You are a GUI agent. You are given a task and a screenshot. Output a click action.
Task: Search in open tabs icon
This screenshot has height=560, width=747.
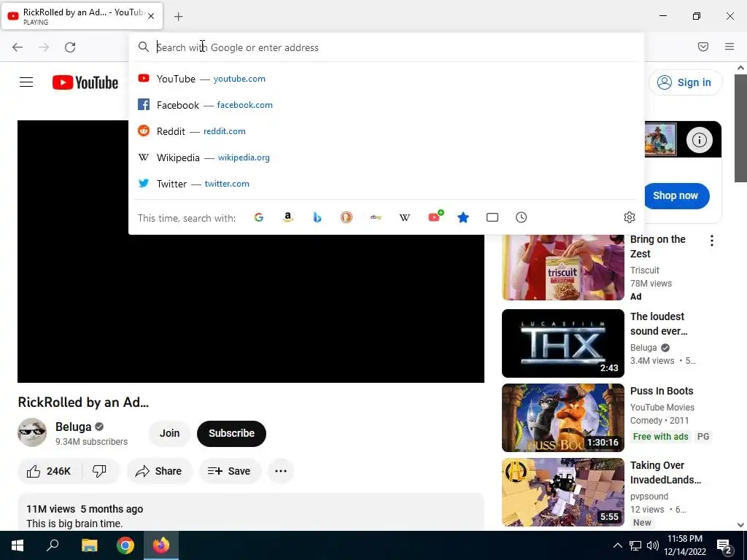(492, 217)
